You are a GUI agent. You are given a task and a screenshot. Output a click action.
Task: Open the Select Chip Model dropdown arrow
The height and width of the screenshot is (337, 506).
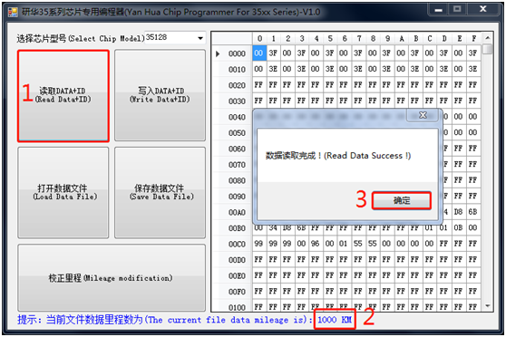click(200, 38)
